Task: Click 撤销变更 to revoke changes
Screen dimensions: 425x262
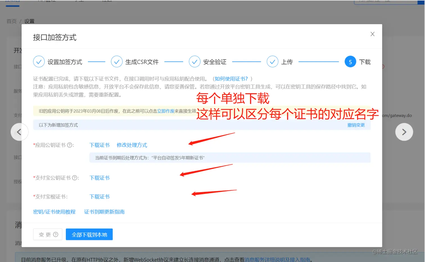Action: tap(356, 125)
